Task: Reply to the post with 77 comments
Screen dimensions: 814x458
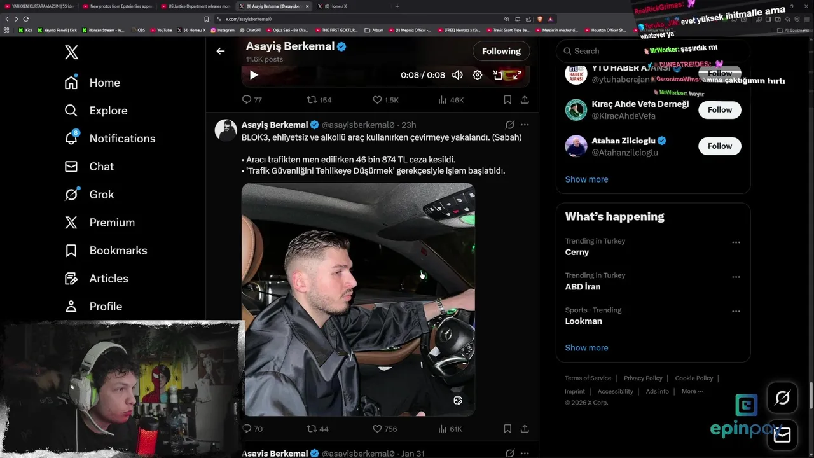Action: [x=252, y=100]
